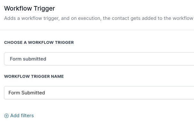Open the trigger type combo box showing Form submitted

pyautogui.click(x=99, y=59)
